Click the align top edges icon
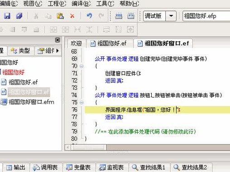This screenshot has height=172, width=230. click(24, 29)
